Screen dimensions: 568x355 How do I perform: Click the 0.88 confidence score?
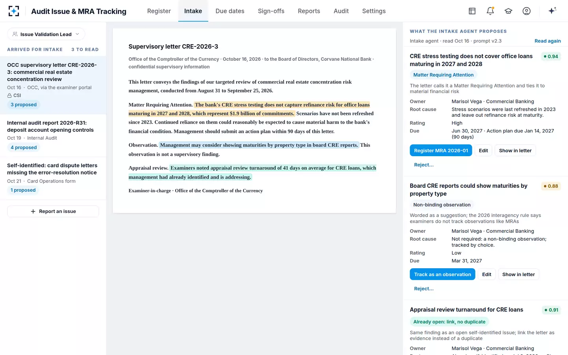click(551, 186)
